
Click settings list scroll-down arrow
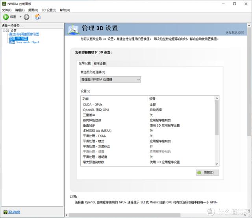tap(217, 164)
